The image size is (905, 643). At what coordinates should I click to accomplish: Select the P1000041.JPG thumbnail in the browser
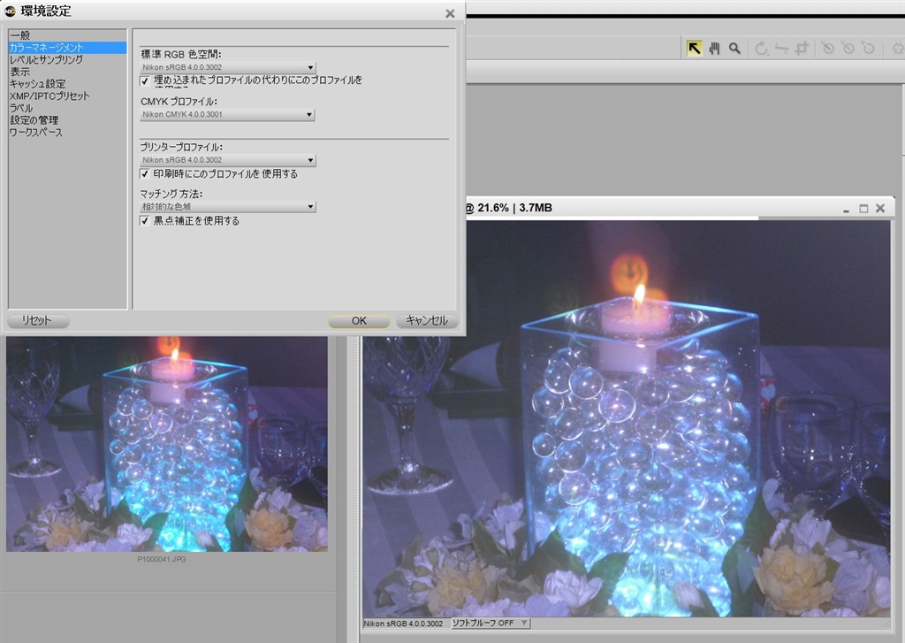[x=167, y=444]
